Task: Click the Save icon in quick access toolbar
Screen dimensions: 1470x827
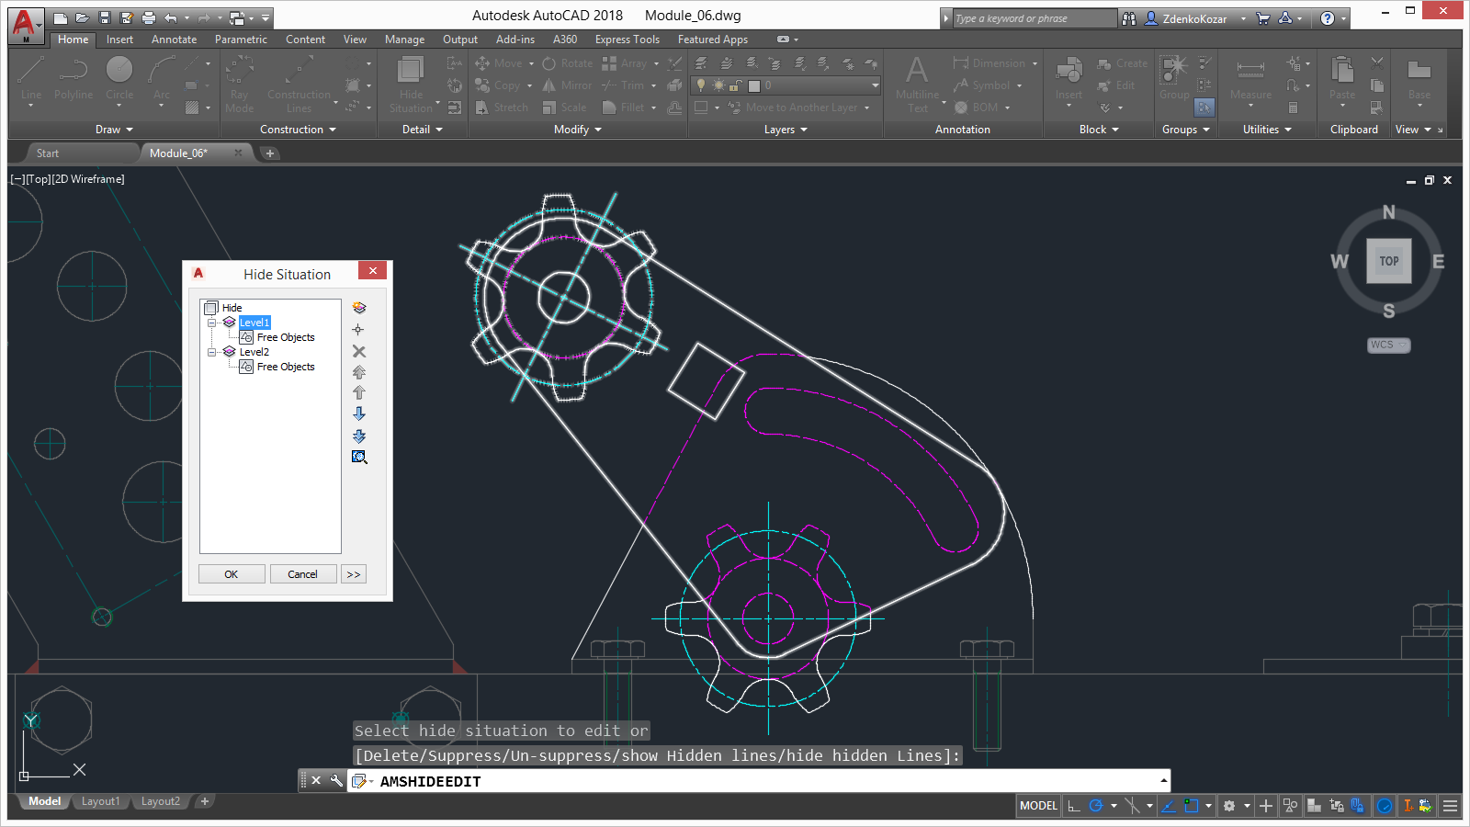Action: point(105,17)
